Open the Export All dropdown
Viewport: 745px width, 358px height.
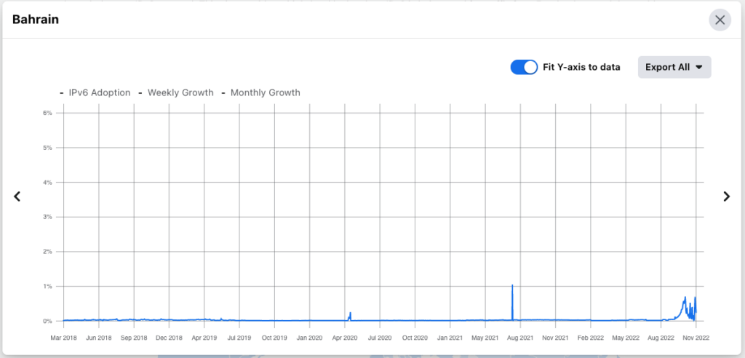[674, 67]
